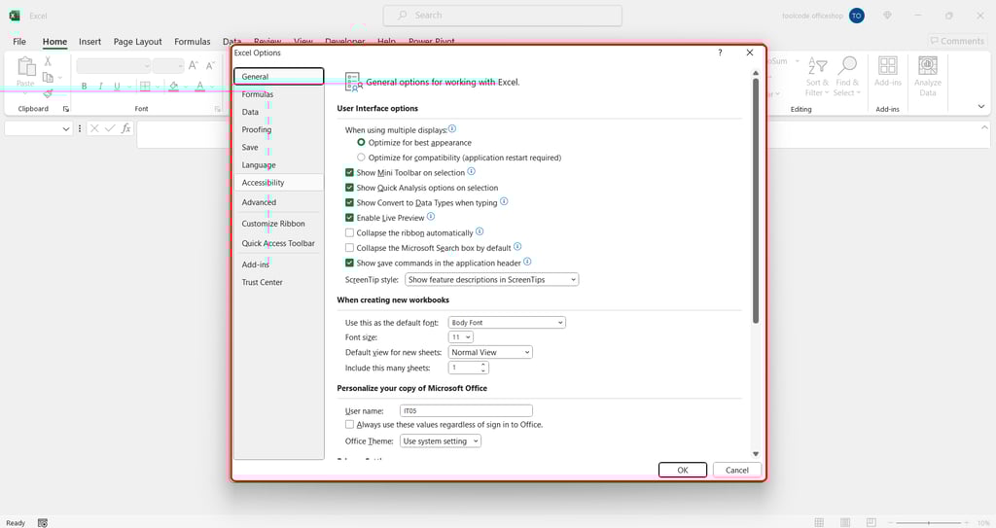Image resolution: width=996 pixels, height=528 pixels.
Task: Click the macro recording icon in status bar
Action: [43, 523]
